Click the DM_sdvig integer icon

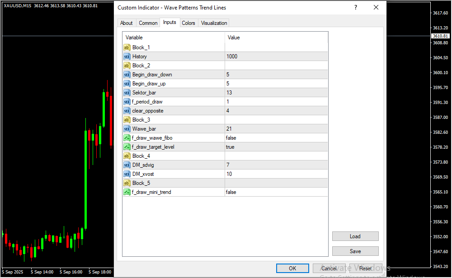(127, 165)
